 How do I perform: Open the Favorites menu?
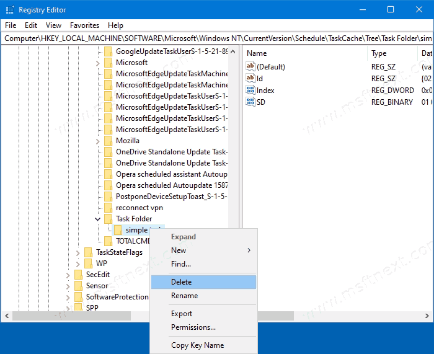[84, 25]
